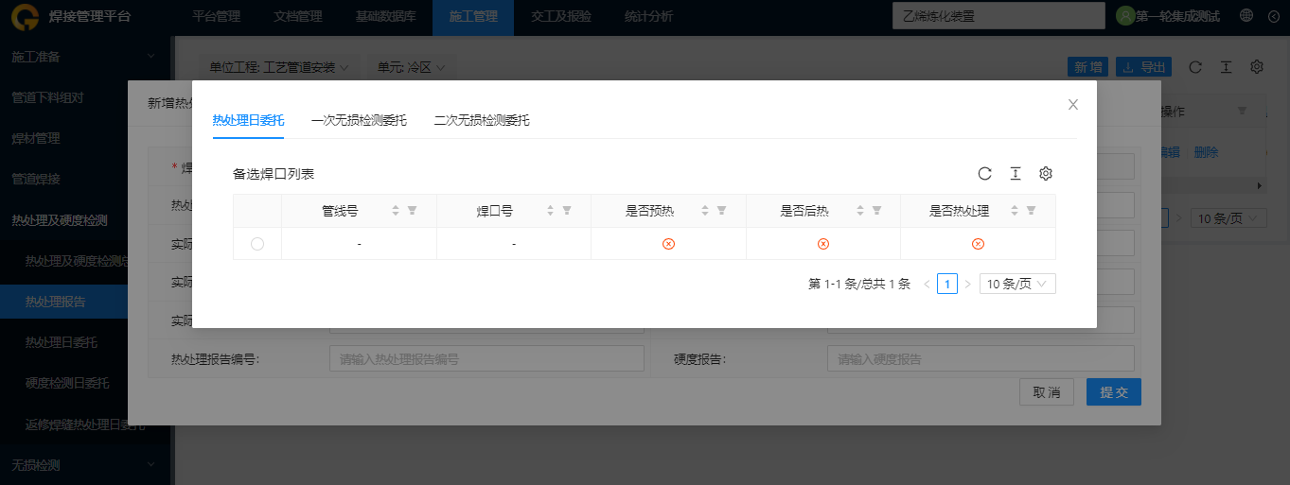Filter the 是否预热 column
The image size is (1290, 485).
(x=721, y=211)
